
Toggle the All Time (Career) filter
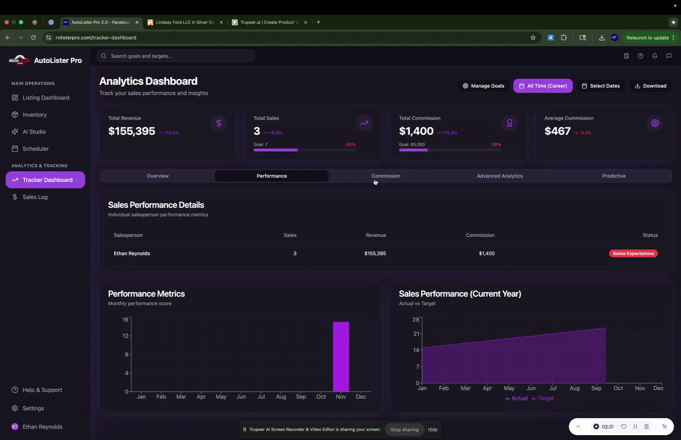543,86
